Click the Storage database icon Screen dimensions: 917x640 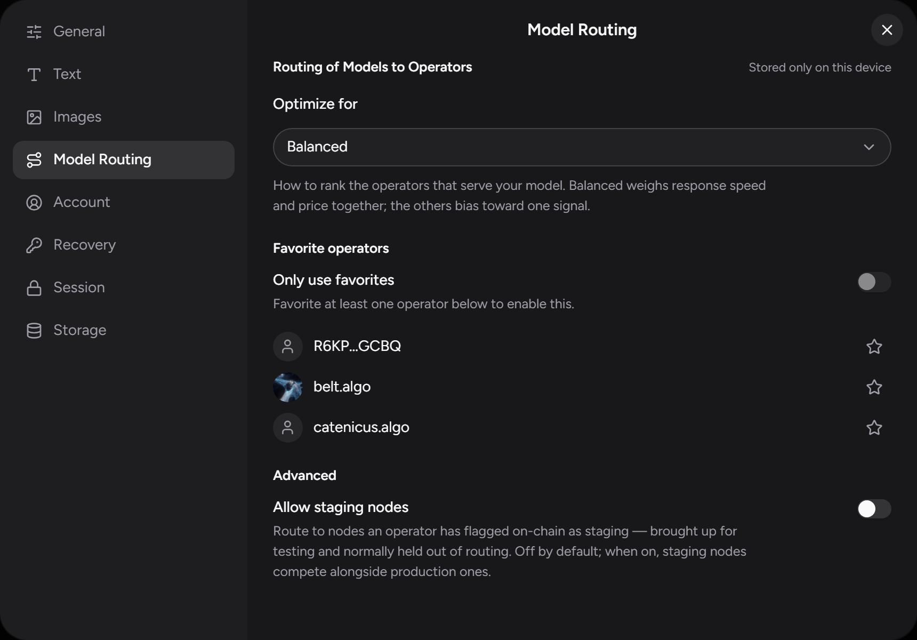coord(34,331)
